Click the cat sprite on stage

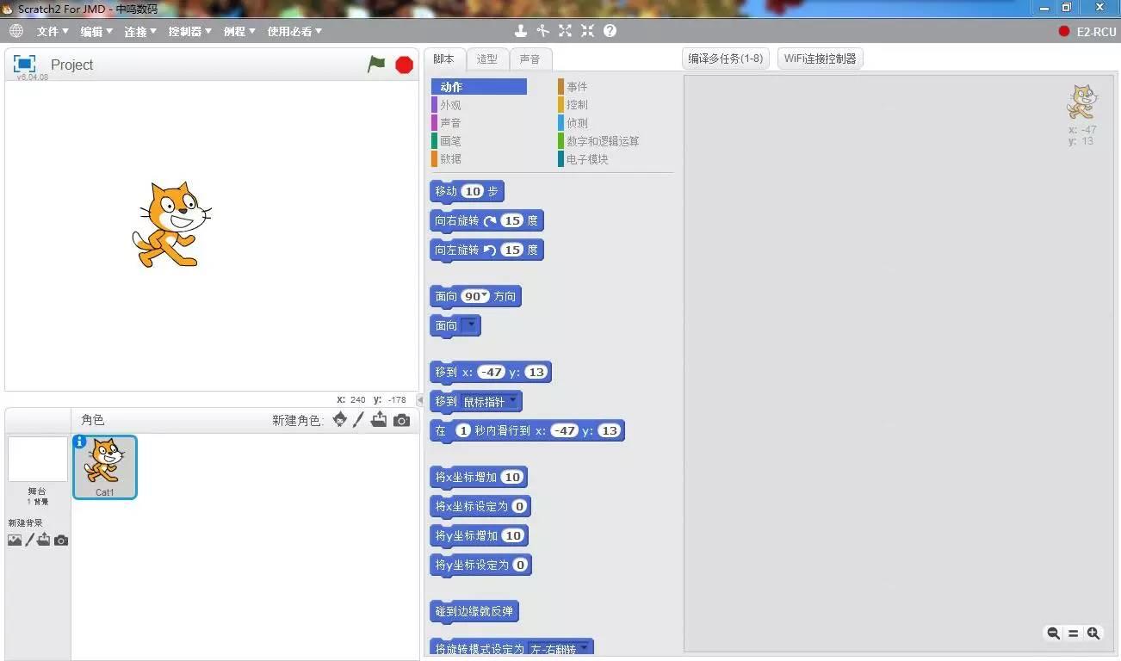tap(170, 224)
